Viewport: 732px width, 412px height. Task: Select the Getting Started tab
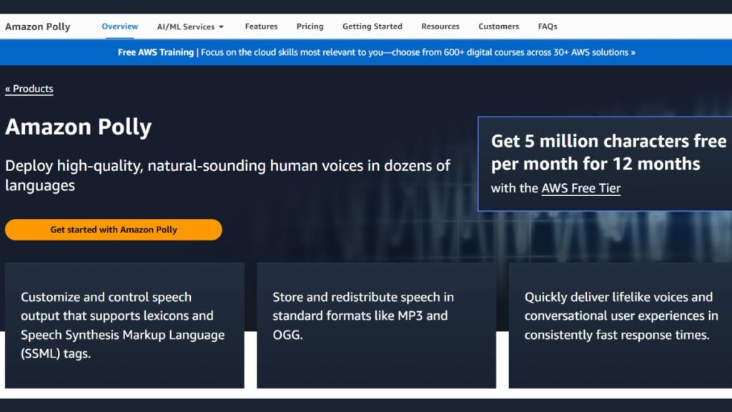(372, 26)
